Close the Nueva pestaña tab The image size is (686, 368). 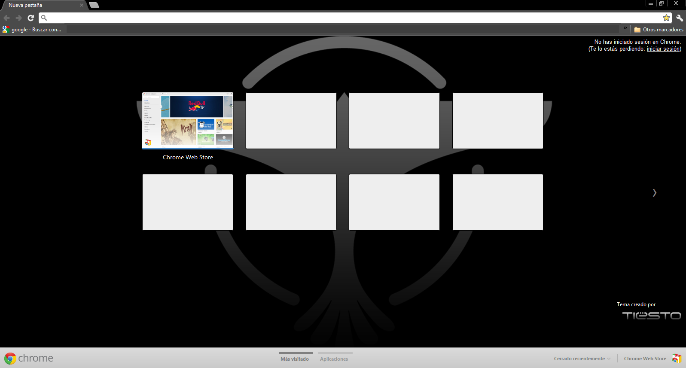click(x=82, y=5)
